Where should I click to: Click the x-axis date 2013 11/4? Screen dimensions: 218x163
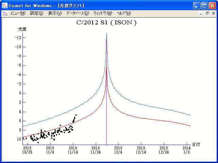[50, 150]
